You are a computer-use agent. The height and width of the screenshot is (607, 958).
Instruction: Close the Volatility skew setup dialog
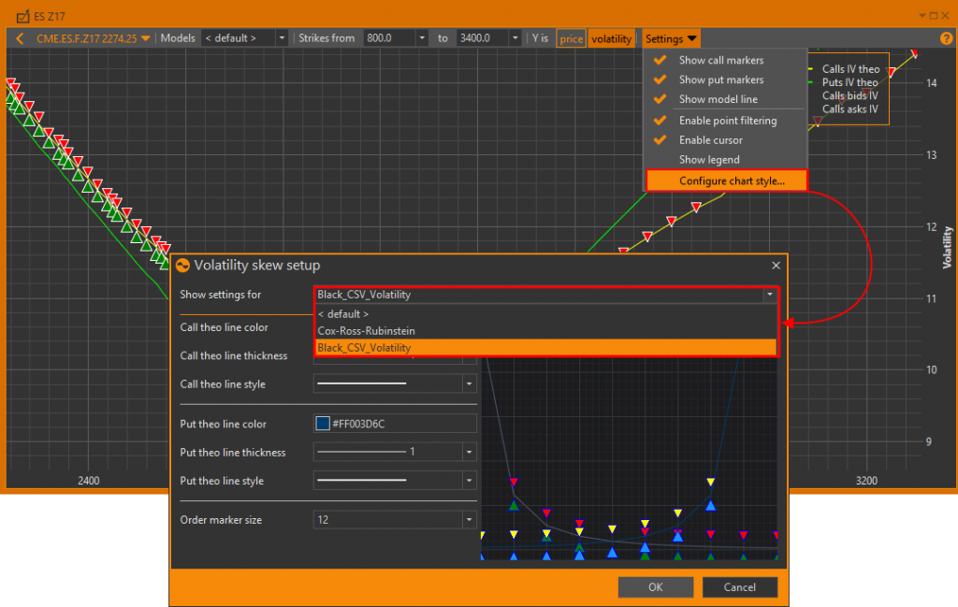(x=776, y=265)
